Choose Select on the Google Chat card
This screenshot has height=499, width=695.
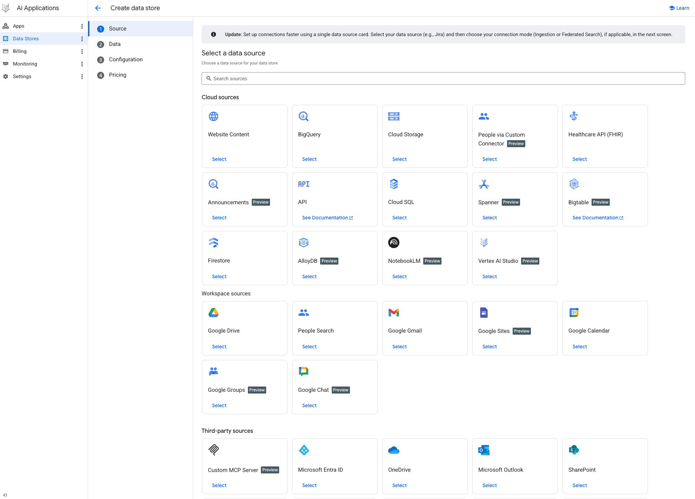(x=309, y=405)
